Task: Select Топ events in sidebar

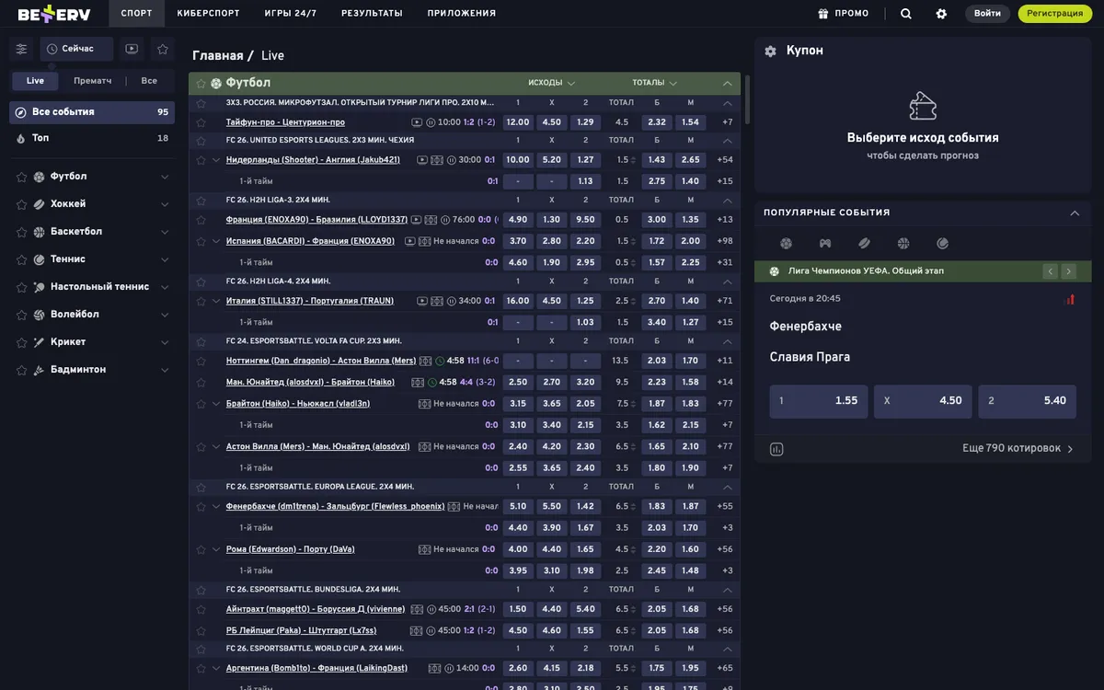Action: pyautogui.click(x=92, y=138)
